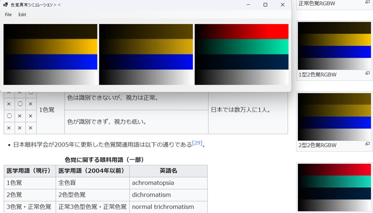Open the 1型2色覚RGBW thumbnail image

point(334,46)
